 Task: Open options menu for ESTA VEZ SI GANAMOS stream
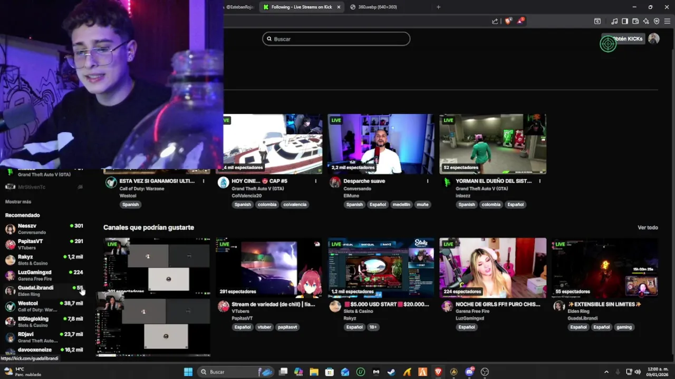pyautogui.click(x=204, y=181)
